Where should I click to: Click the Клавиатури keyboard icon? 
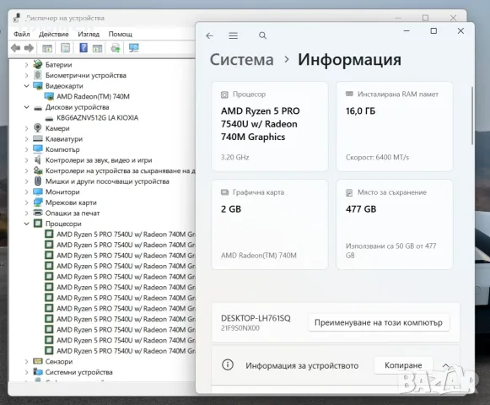click(x=38, y=138)
